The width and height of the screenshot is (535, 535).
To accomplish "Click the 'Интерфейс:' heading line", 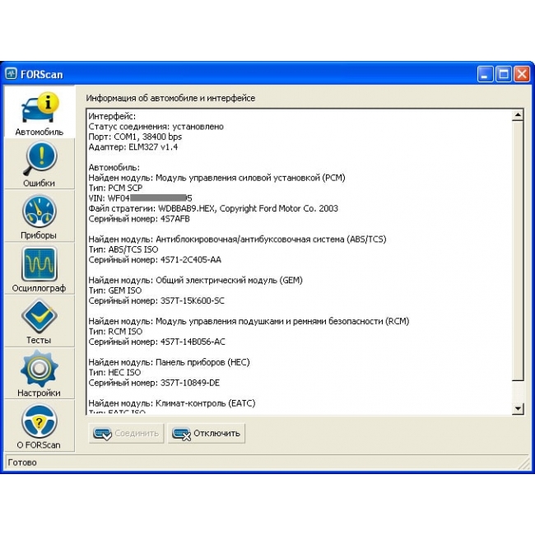I will 112,116.
